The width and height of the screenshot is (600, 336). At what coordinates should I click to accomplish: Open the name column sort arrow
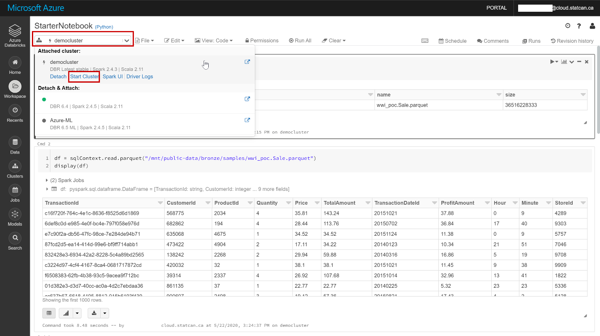pos(499,95)
